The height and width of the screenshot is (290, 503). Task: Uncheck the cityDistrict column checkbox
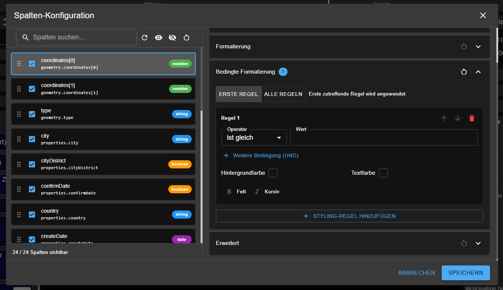coord(32,164)
